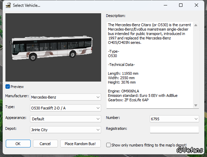
Task: Minimize the Select Vehicle window
Action: [x=165, y=5]
